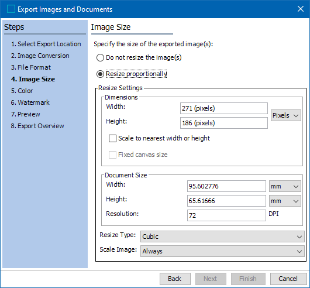Enable 'Scale to nearest width or height'
310x288 pixels.
point(112,138)
